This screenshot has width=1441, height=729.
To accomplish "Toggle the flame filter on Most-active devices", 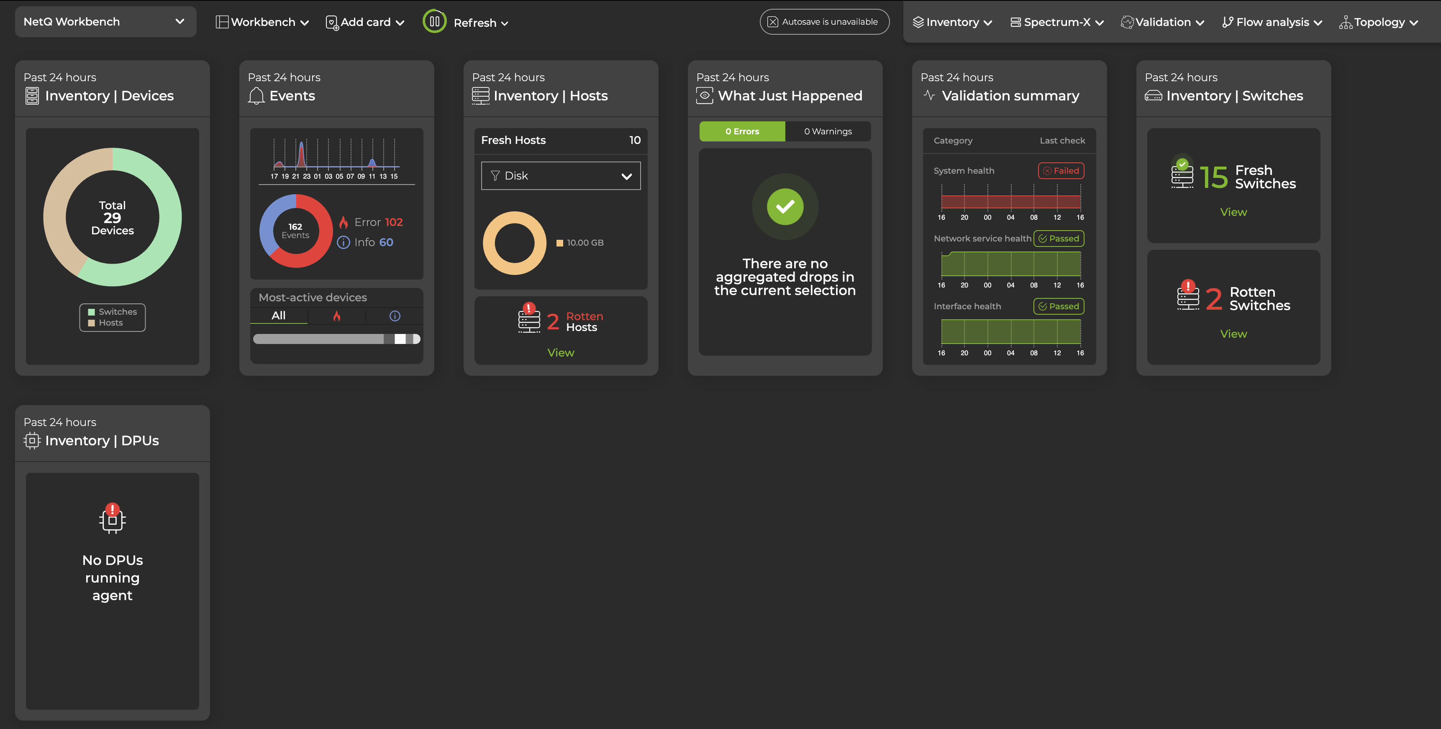I will (337, 316).
